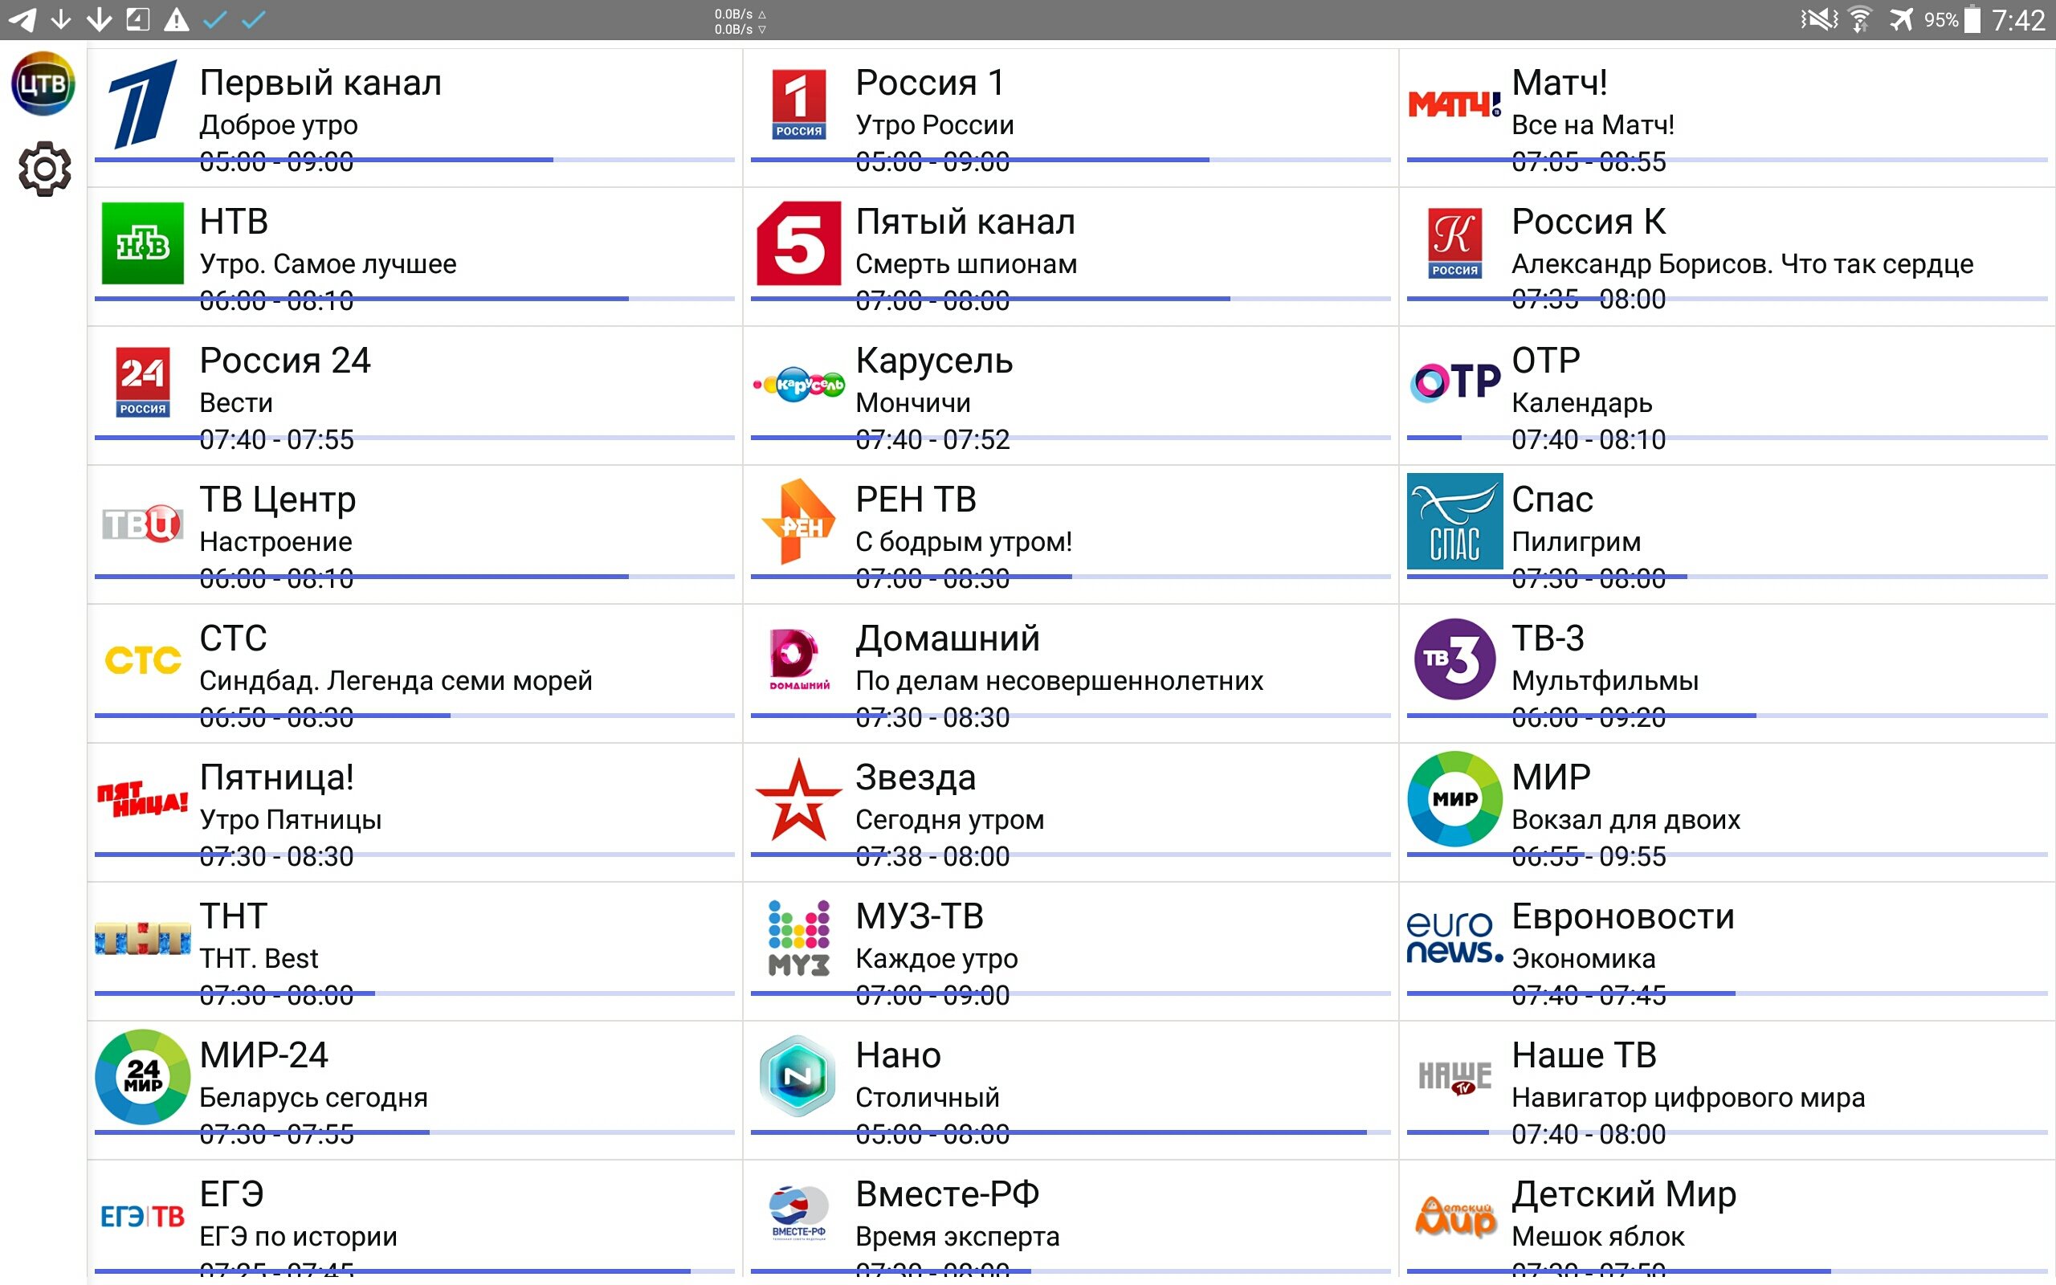Tap Wi-Fi indicator in status bar
Viewport: 2056px width, 1285px height.
pos(1861,18)
